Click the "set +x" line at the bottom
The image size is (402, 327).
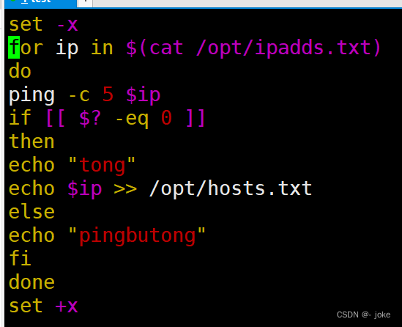(x=43, y=306)
